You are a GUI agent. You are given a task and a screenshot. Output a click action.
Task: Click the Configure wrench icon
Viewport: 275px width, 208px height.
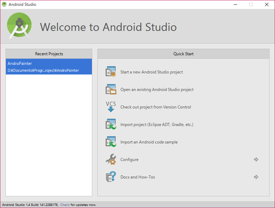point(111,160)
